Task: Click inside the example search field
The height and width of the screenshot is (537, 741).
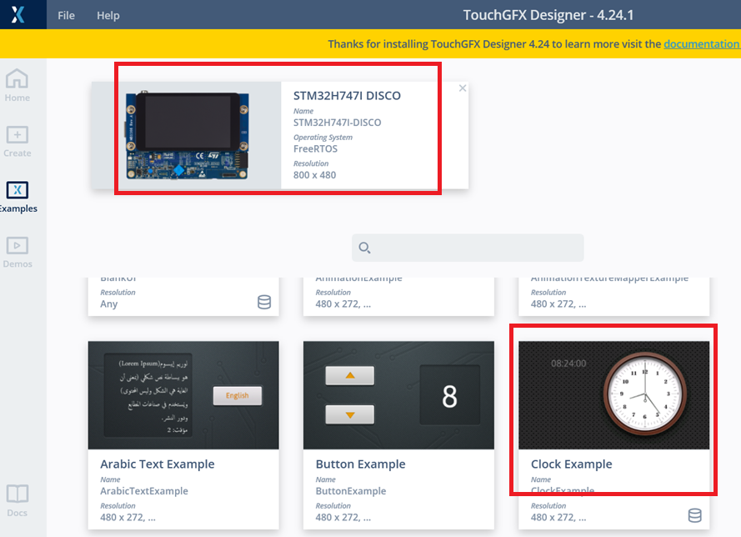Action: (467, 248)
